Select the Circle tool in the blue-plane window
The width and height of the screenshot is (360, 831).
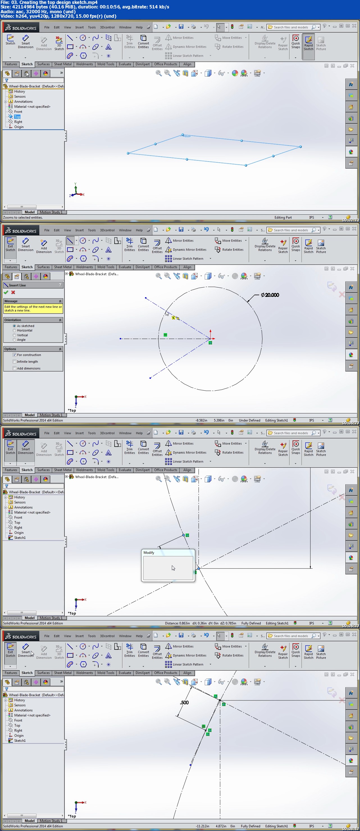pos(83,38)
